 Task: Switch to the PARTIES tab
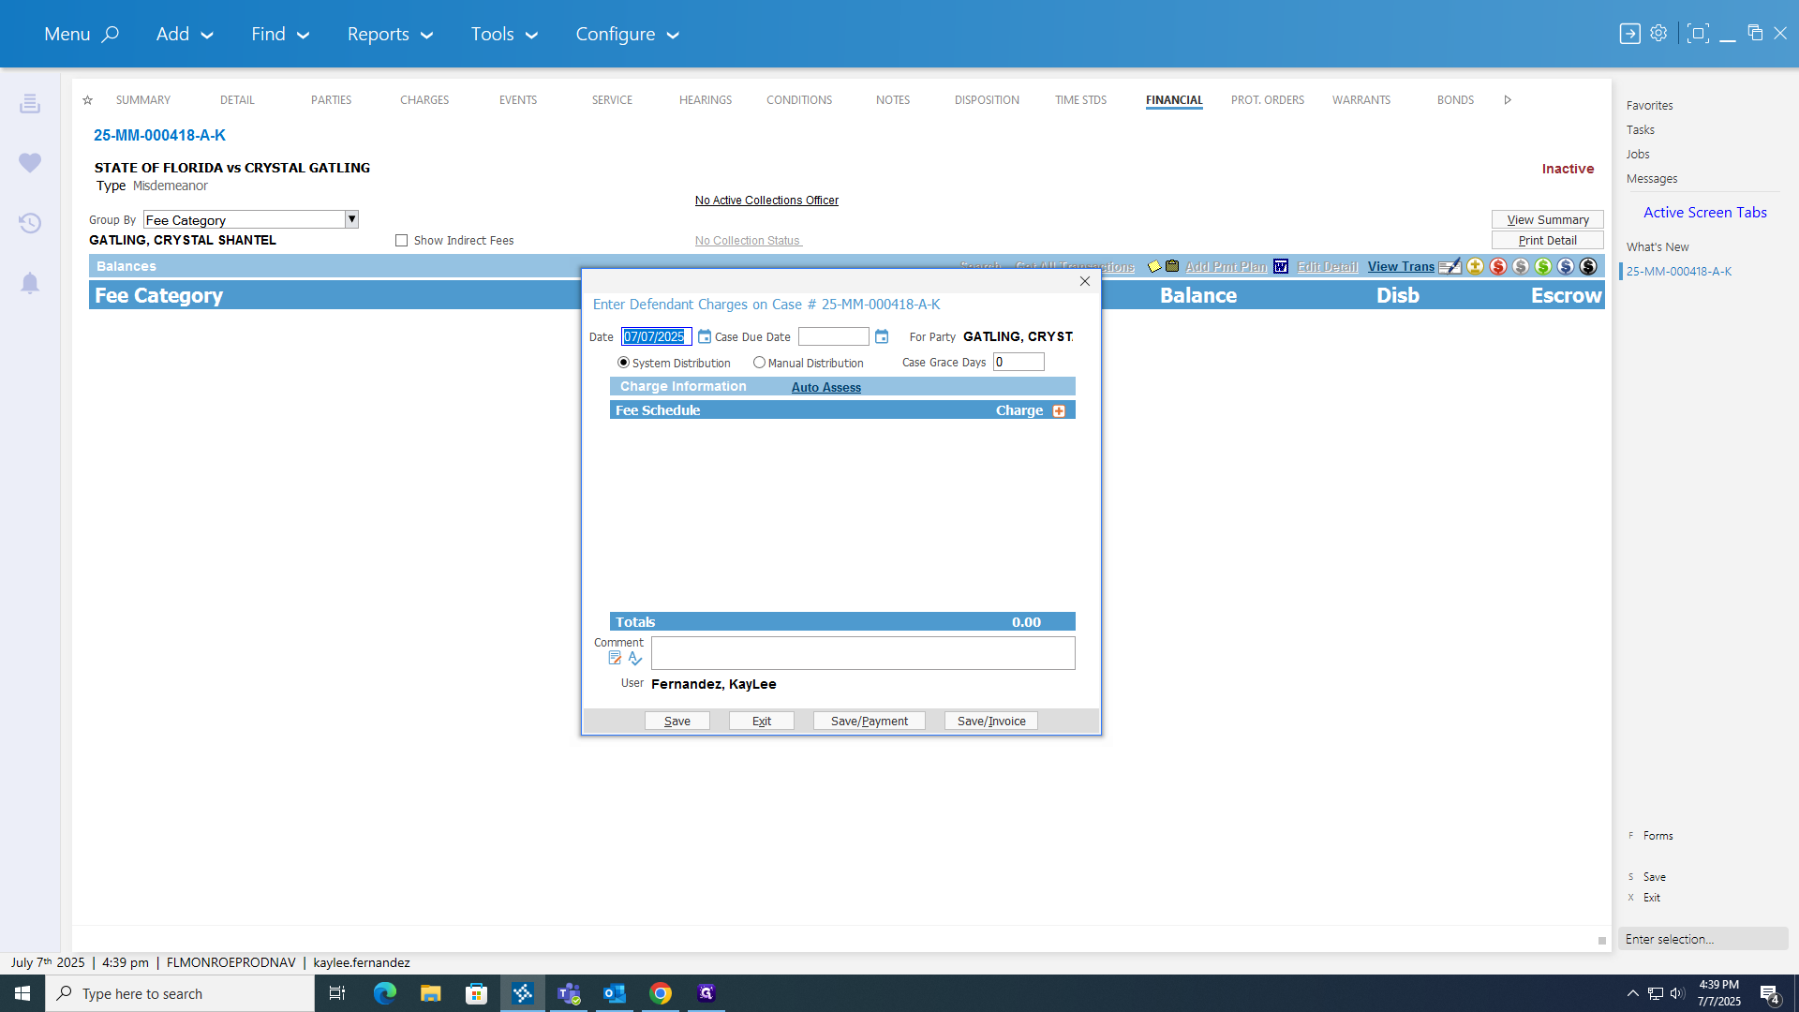click(332, 100)
